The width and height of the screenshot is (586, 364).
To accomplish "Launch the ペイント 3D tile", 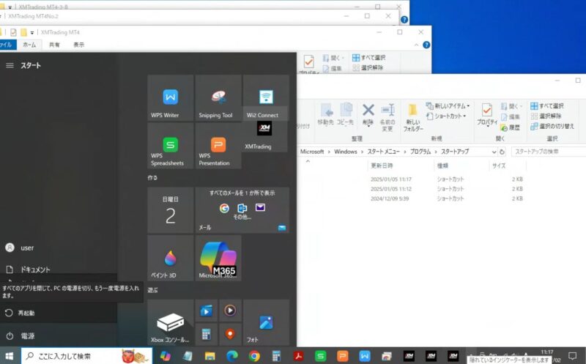I will coord(171,259).
